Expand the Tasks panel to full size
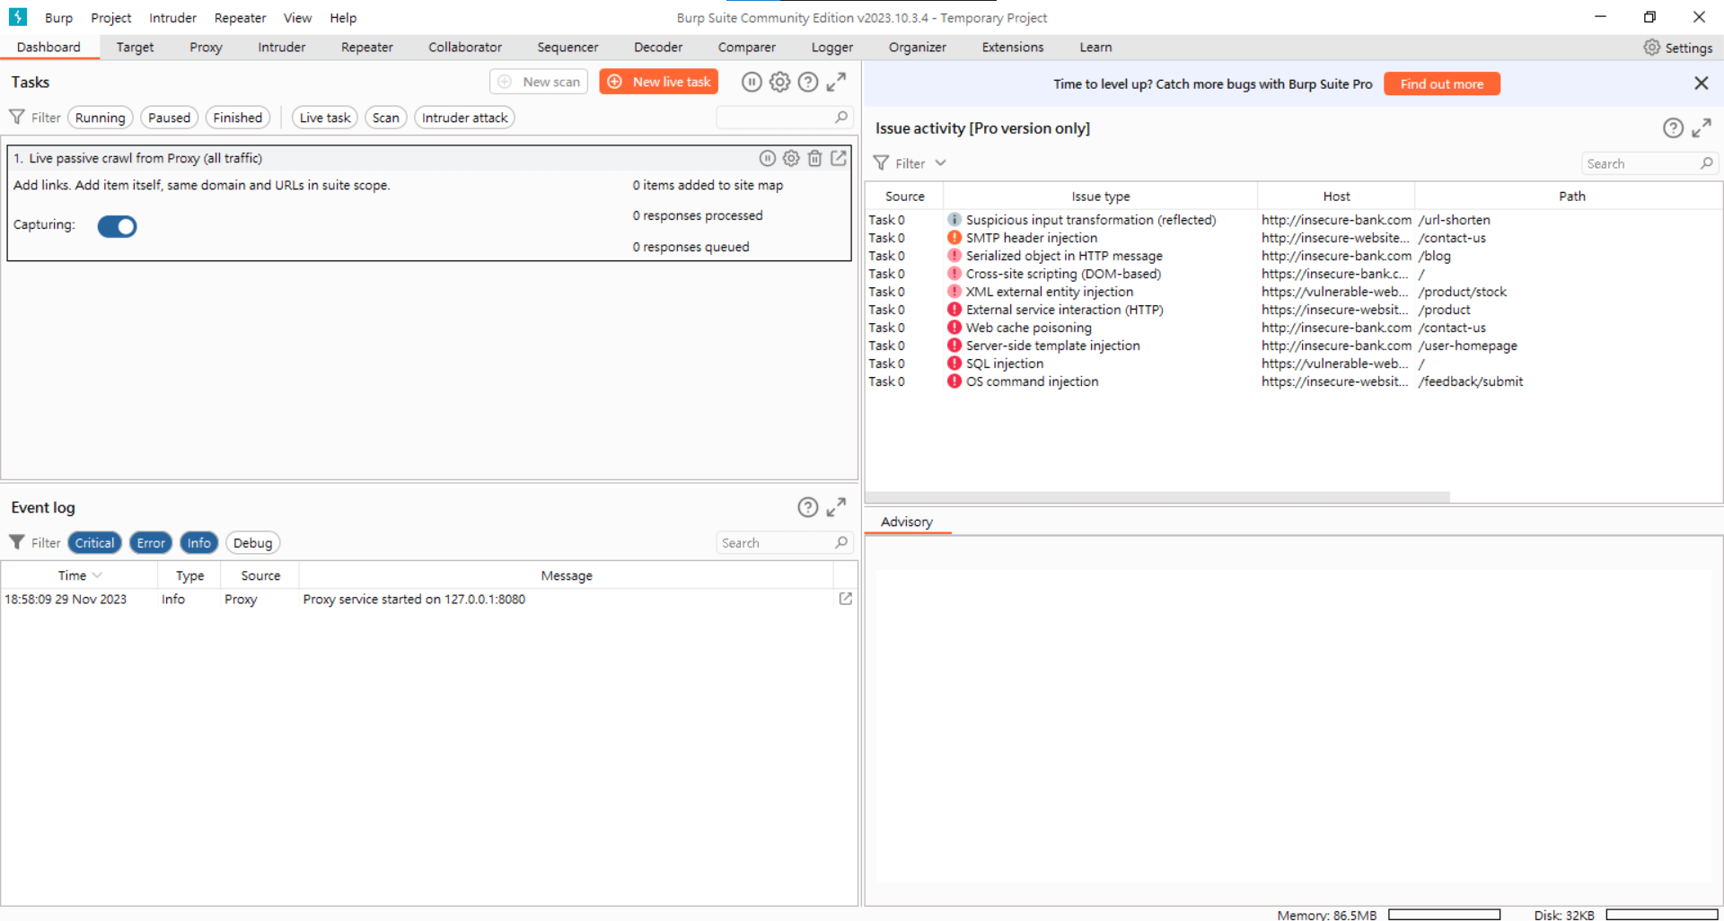 pos(836,83)
